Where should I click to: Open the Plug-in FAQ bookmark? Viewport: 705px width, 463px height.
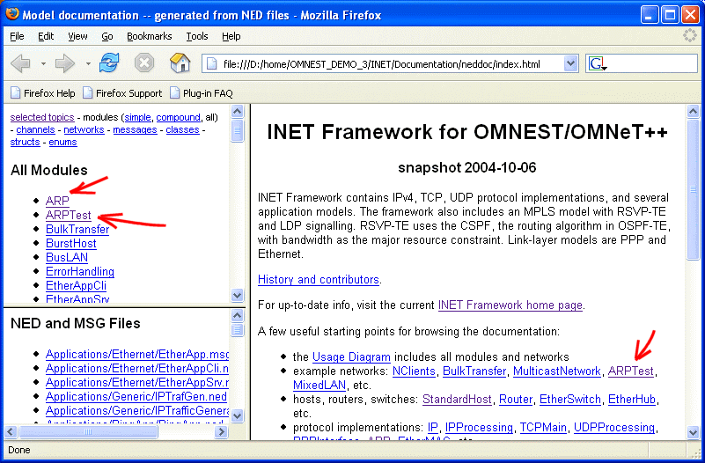pos(202,93)
